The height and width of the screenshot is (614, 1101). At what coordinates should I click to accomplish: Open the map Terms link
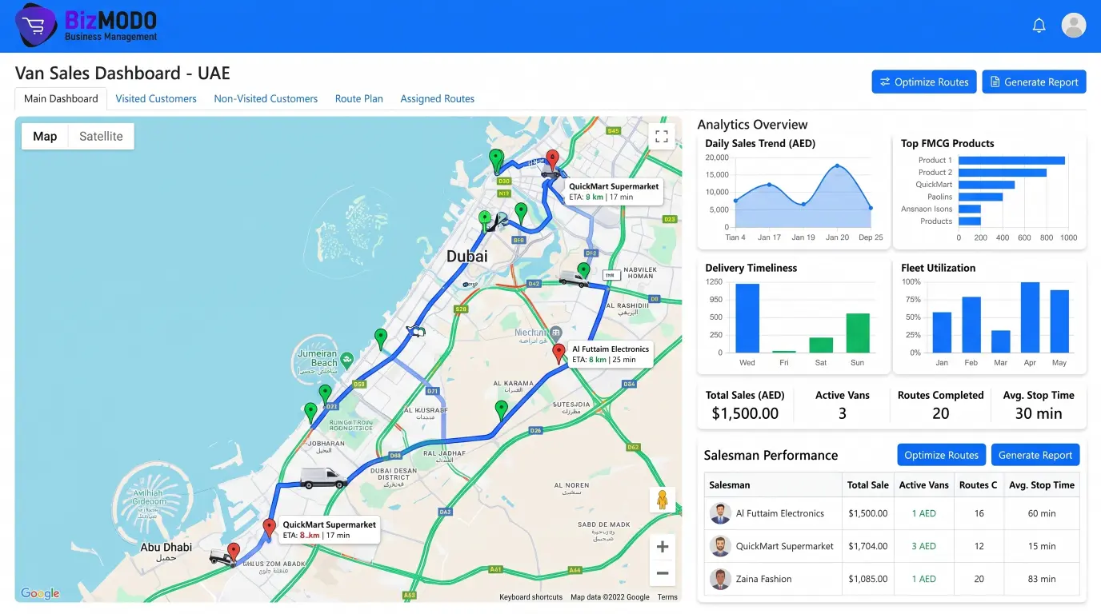pyautogui.click(x=667, y=597)
